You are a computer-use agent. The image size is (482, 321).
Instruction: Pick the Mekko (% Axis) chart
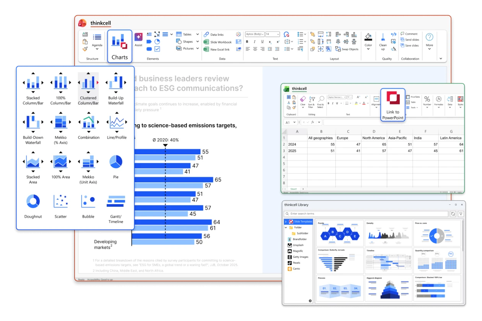point(60,128)
